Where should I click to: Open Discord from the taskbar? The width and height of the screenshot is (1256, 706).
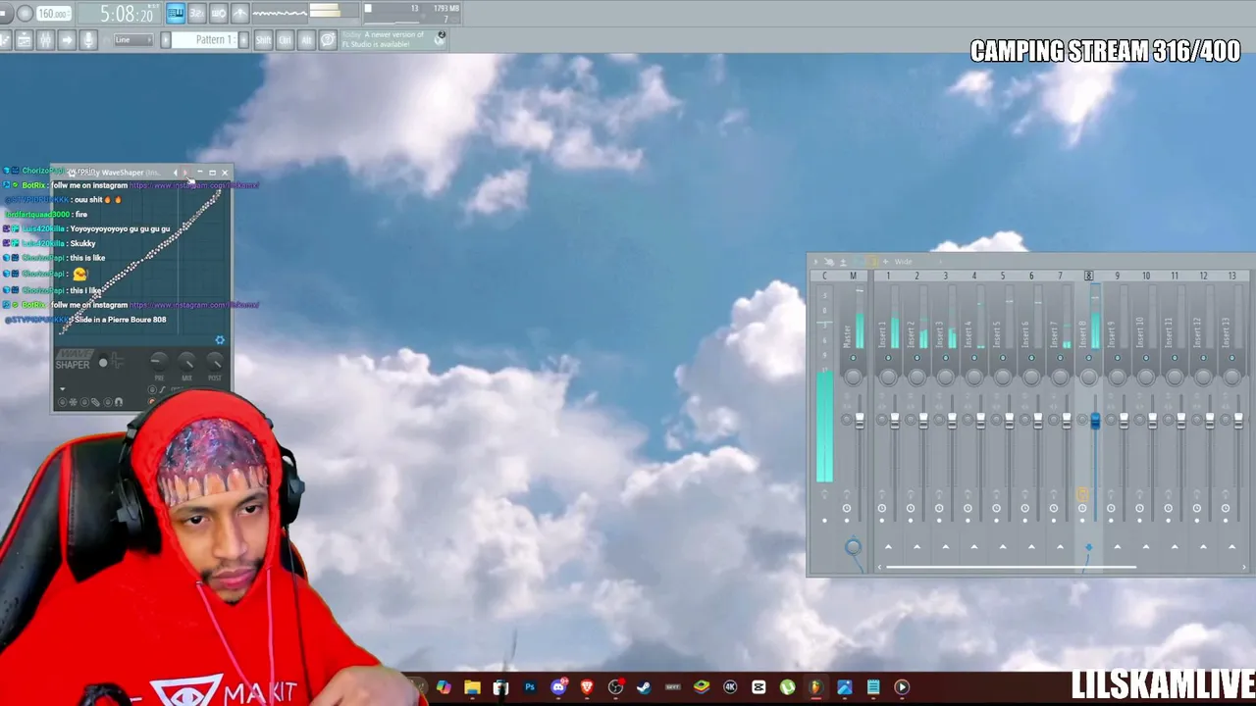tap(558, 687)
